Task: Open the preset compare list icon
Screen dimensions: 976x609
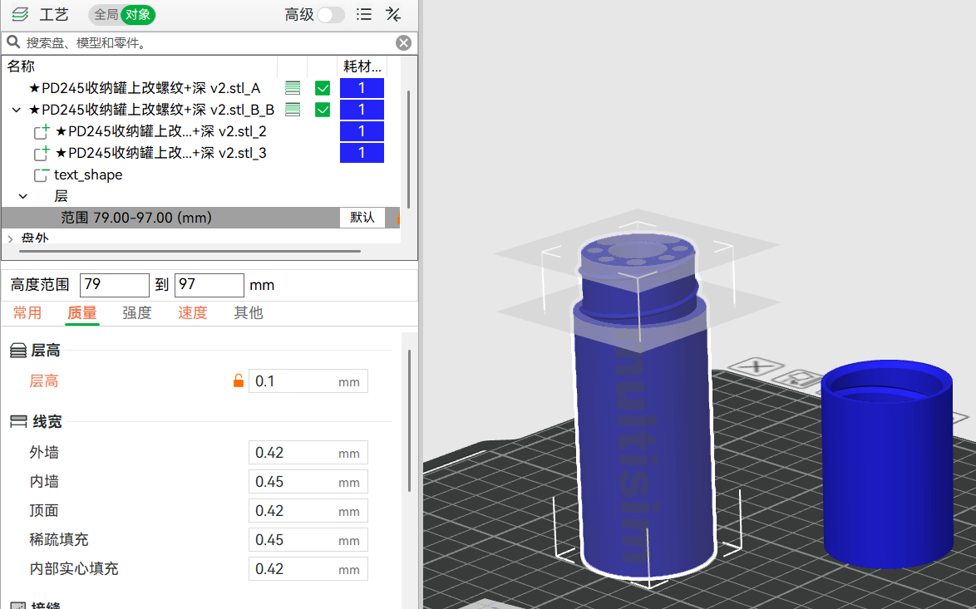Action: [364, 14]
